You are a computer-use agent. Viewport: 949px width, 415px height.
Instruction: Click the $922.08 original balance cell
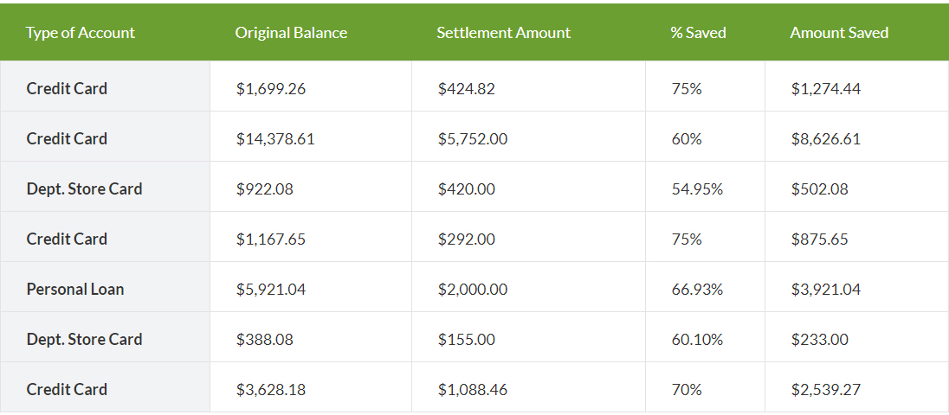click(265, 188)
